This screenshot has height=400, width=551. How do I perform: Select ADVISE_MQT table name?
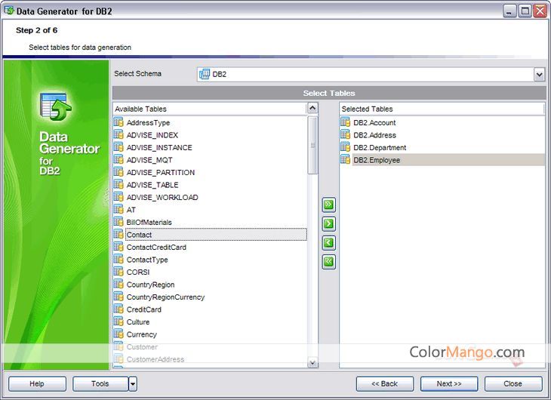[x=149, y=160]
